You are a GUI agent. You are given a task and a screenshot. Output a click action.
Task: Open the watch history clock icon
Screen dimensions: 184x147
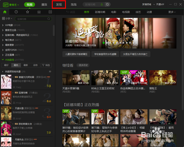[16, 12]
